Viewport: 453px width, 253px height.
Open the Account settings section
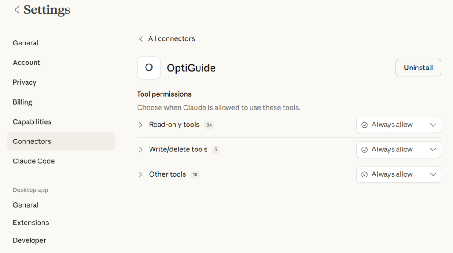click(x=27, y=63)
